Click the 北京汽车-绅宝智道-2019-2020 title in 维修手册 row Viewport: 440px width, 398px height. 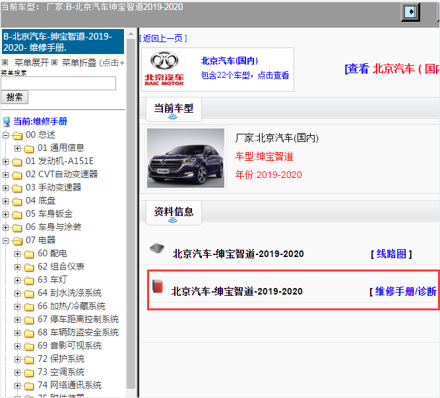[x=237, y=292]
